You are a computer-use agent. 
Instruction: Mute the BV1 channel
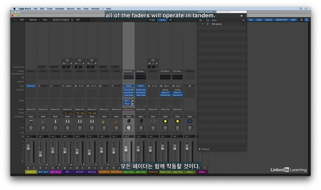pyautogui.click(x=65, y=168)
